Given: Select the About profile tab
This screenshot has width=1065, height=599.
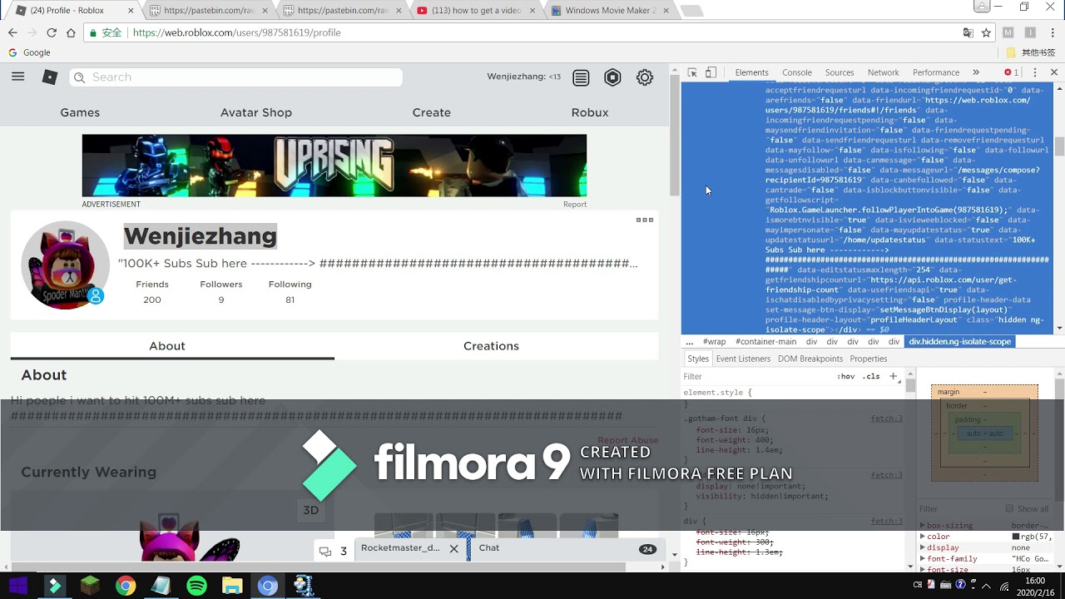Looking at the screenshot, I should click(x=167, y=346).
